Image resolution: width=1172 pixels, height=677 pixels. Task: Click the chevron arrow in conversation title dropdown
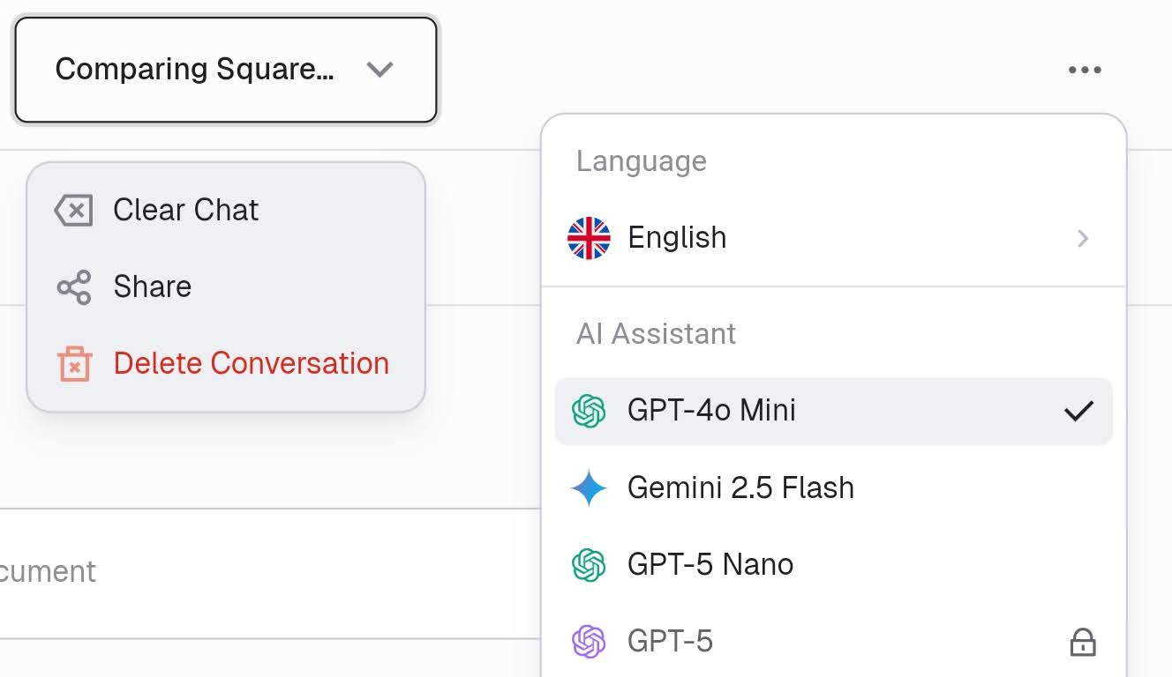pyautogui.click(x=379, y=70)
